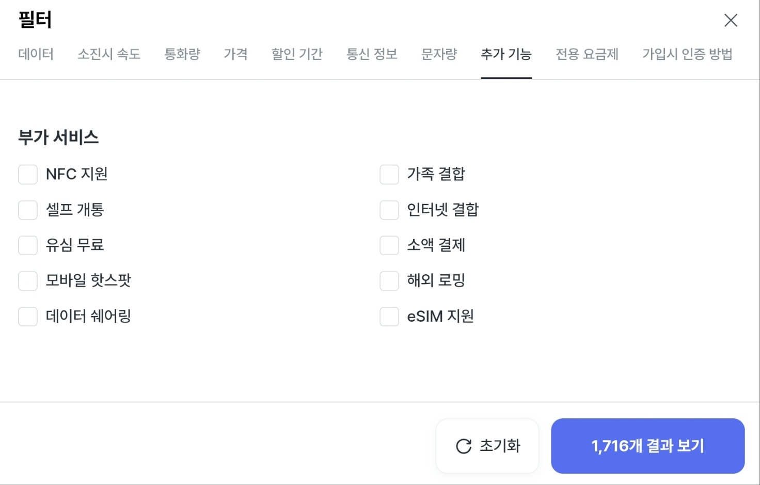Enable the 유심 무료 filter
The width and height of the screenshot is (760, 485).
(x=27, y=245)
